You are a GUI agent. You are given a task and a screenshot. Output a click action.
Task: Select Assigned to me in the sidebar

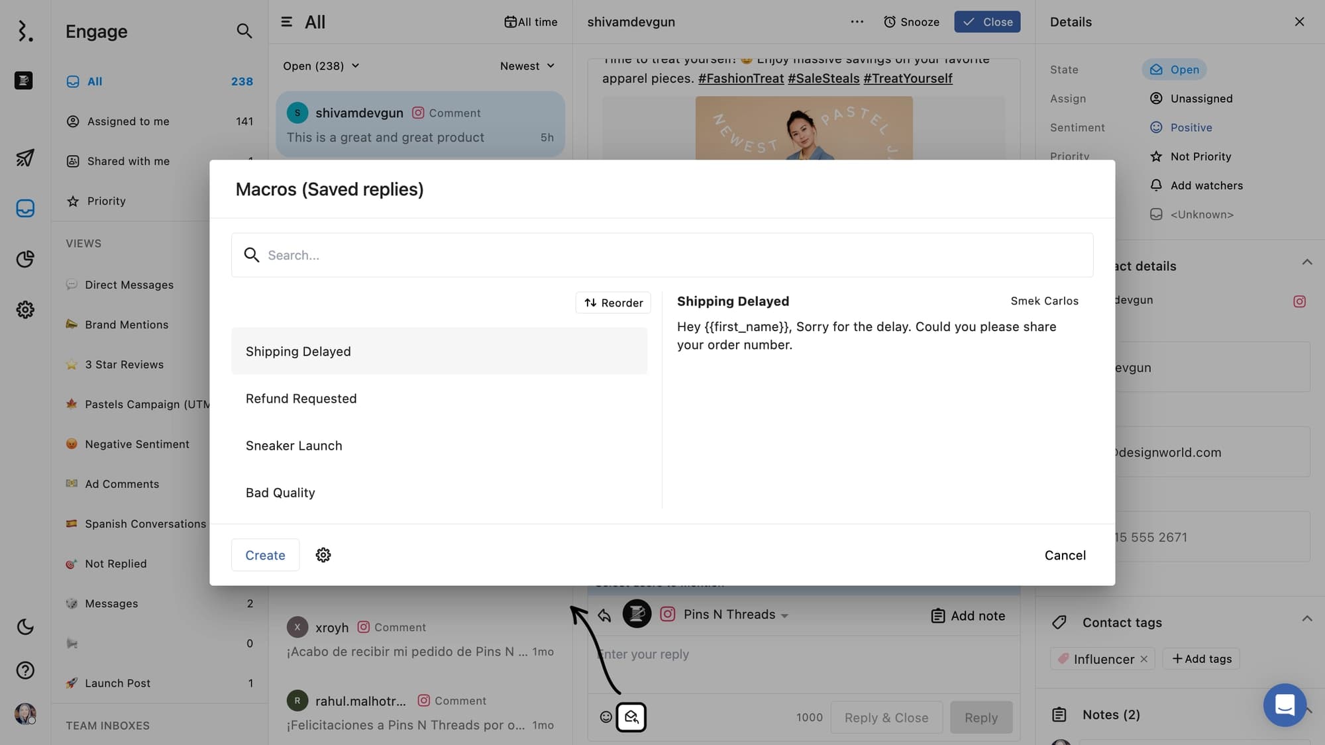(127, 121)
